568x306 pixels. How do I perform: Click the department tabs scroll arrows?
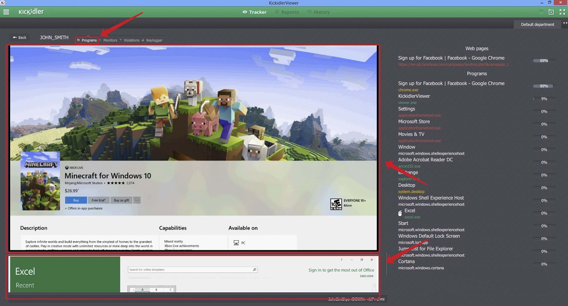point(565,23)
